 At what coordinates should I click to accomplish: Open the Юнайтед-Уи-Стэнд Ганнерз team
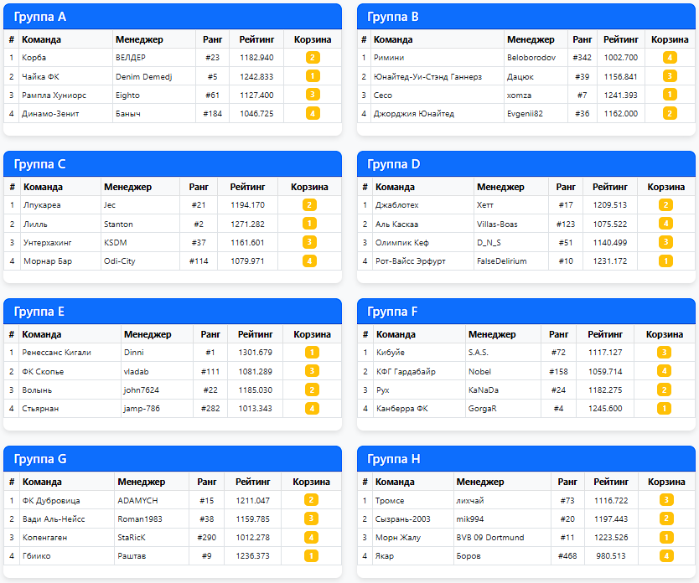coord(427,76)
